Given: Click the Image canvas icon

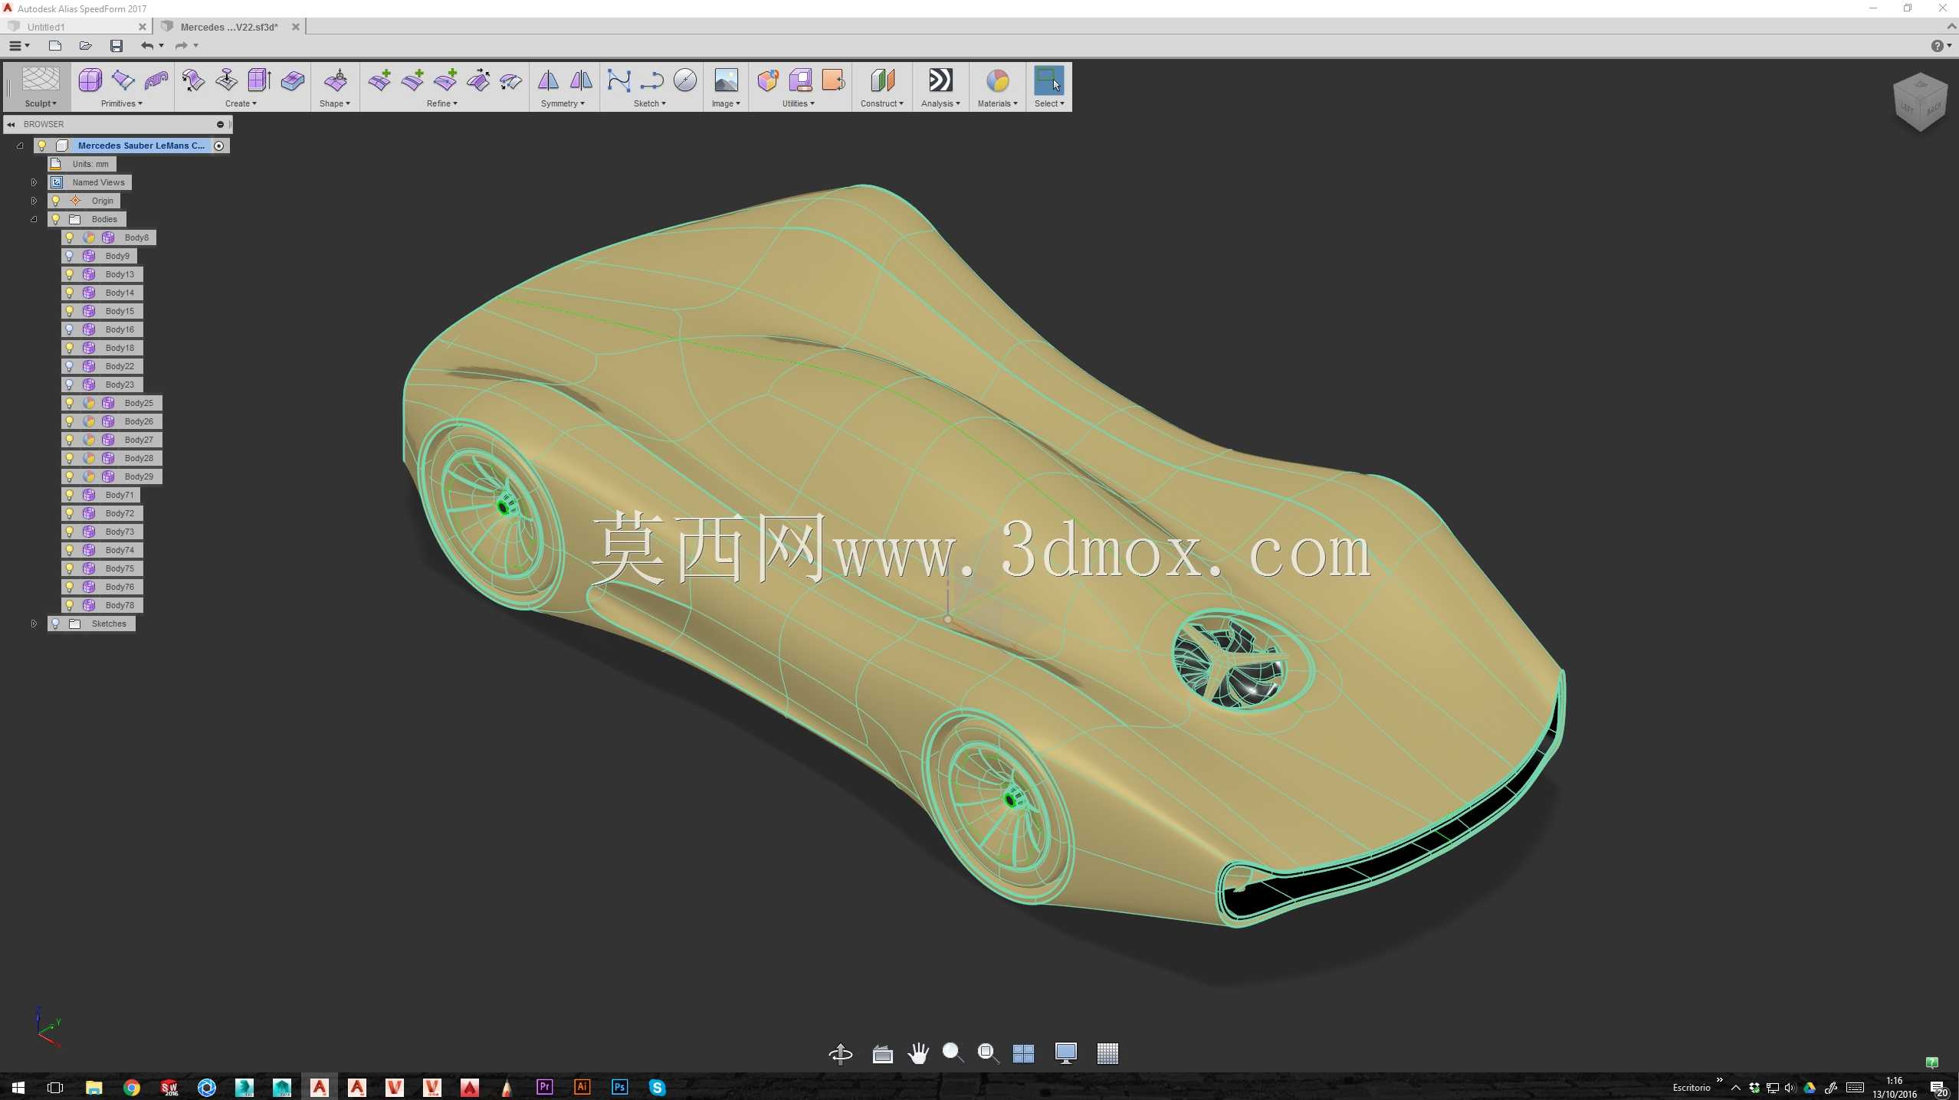Looking at the screenshot, I should coord(726,80).
